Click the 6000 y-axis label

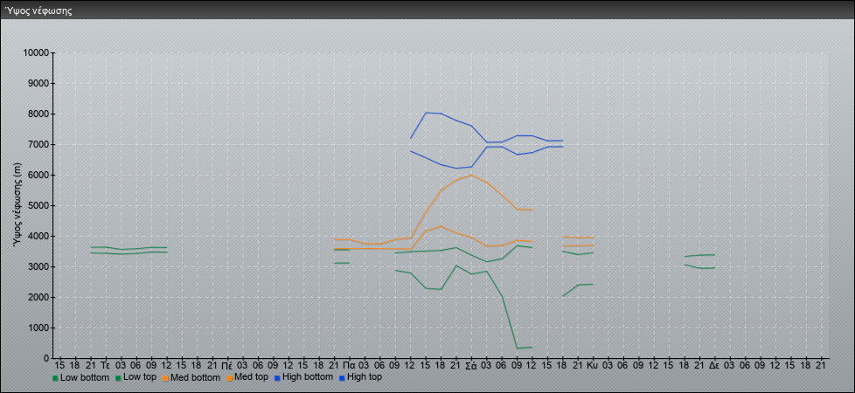(x=38, y=175)
